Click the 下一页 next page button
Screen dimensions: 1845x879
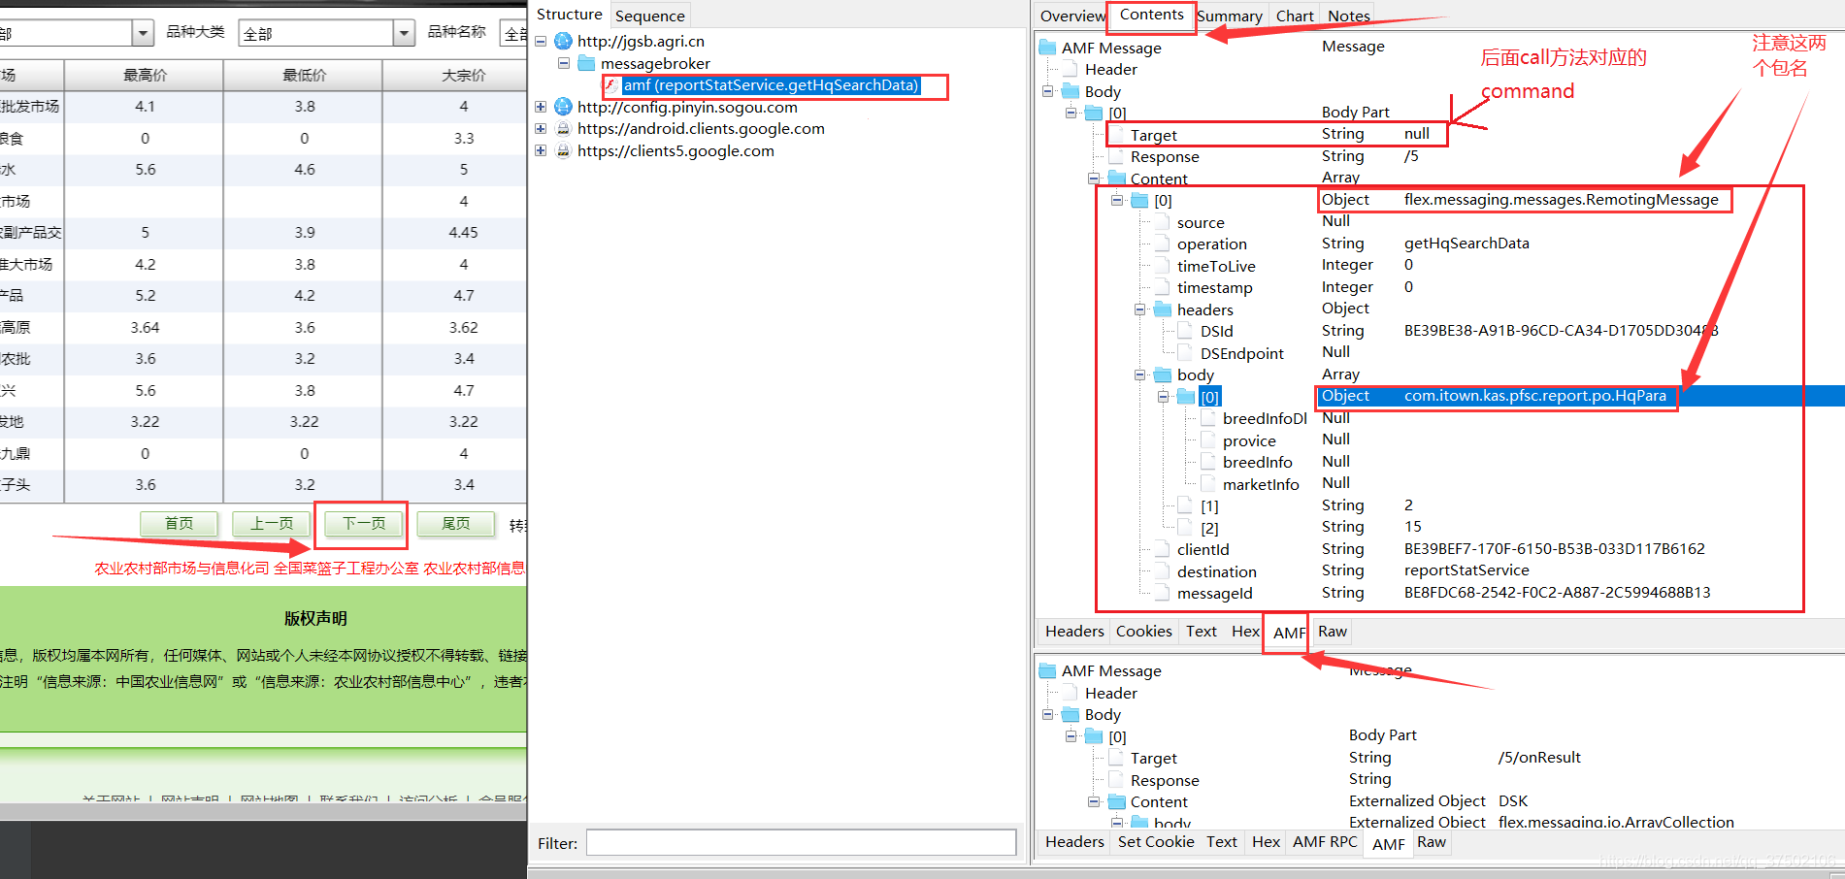[364, 524]
